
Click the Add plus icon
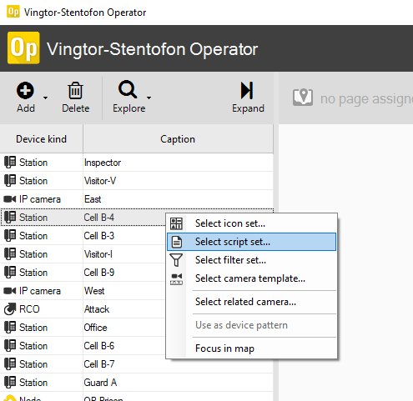click(x=25, y=91)
